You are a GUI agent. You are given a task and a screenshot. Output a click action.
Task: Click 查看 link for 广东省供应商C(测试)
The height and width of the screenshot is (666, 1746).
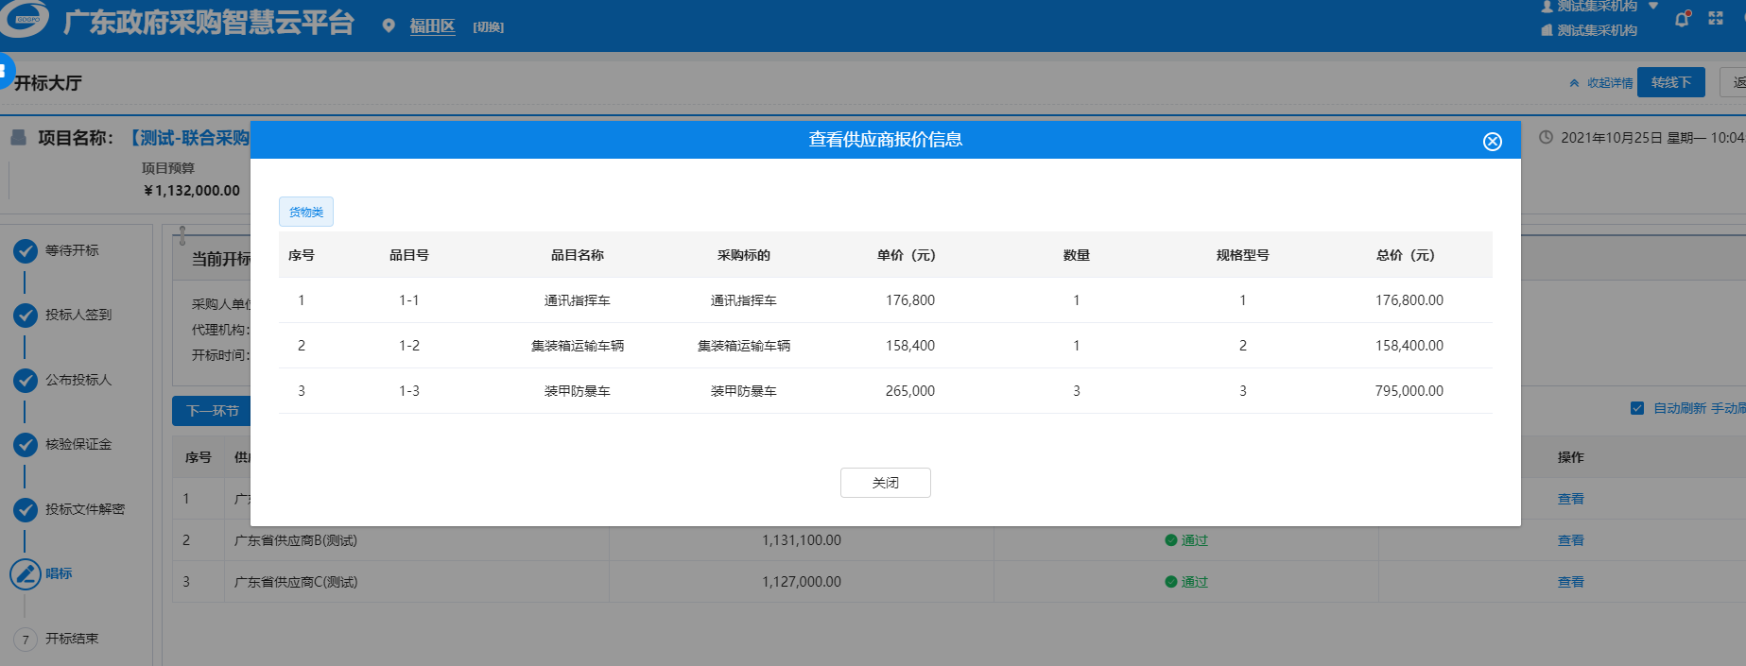click(x=1570, y=582)
